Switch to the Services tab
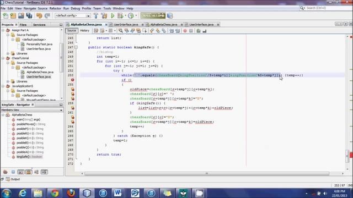This screenshot has height=198, width=353. [39, 25]
